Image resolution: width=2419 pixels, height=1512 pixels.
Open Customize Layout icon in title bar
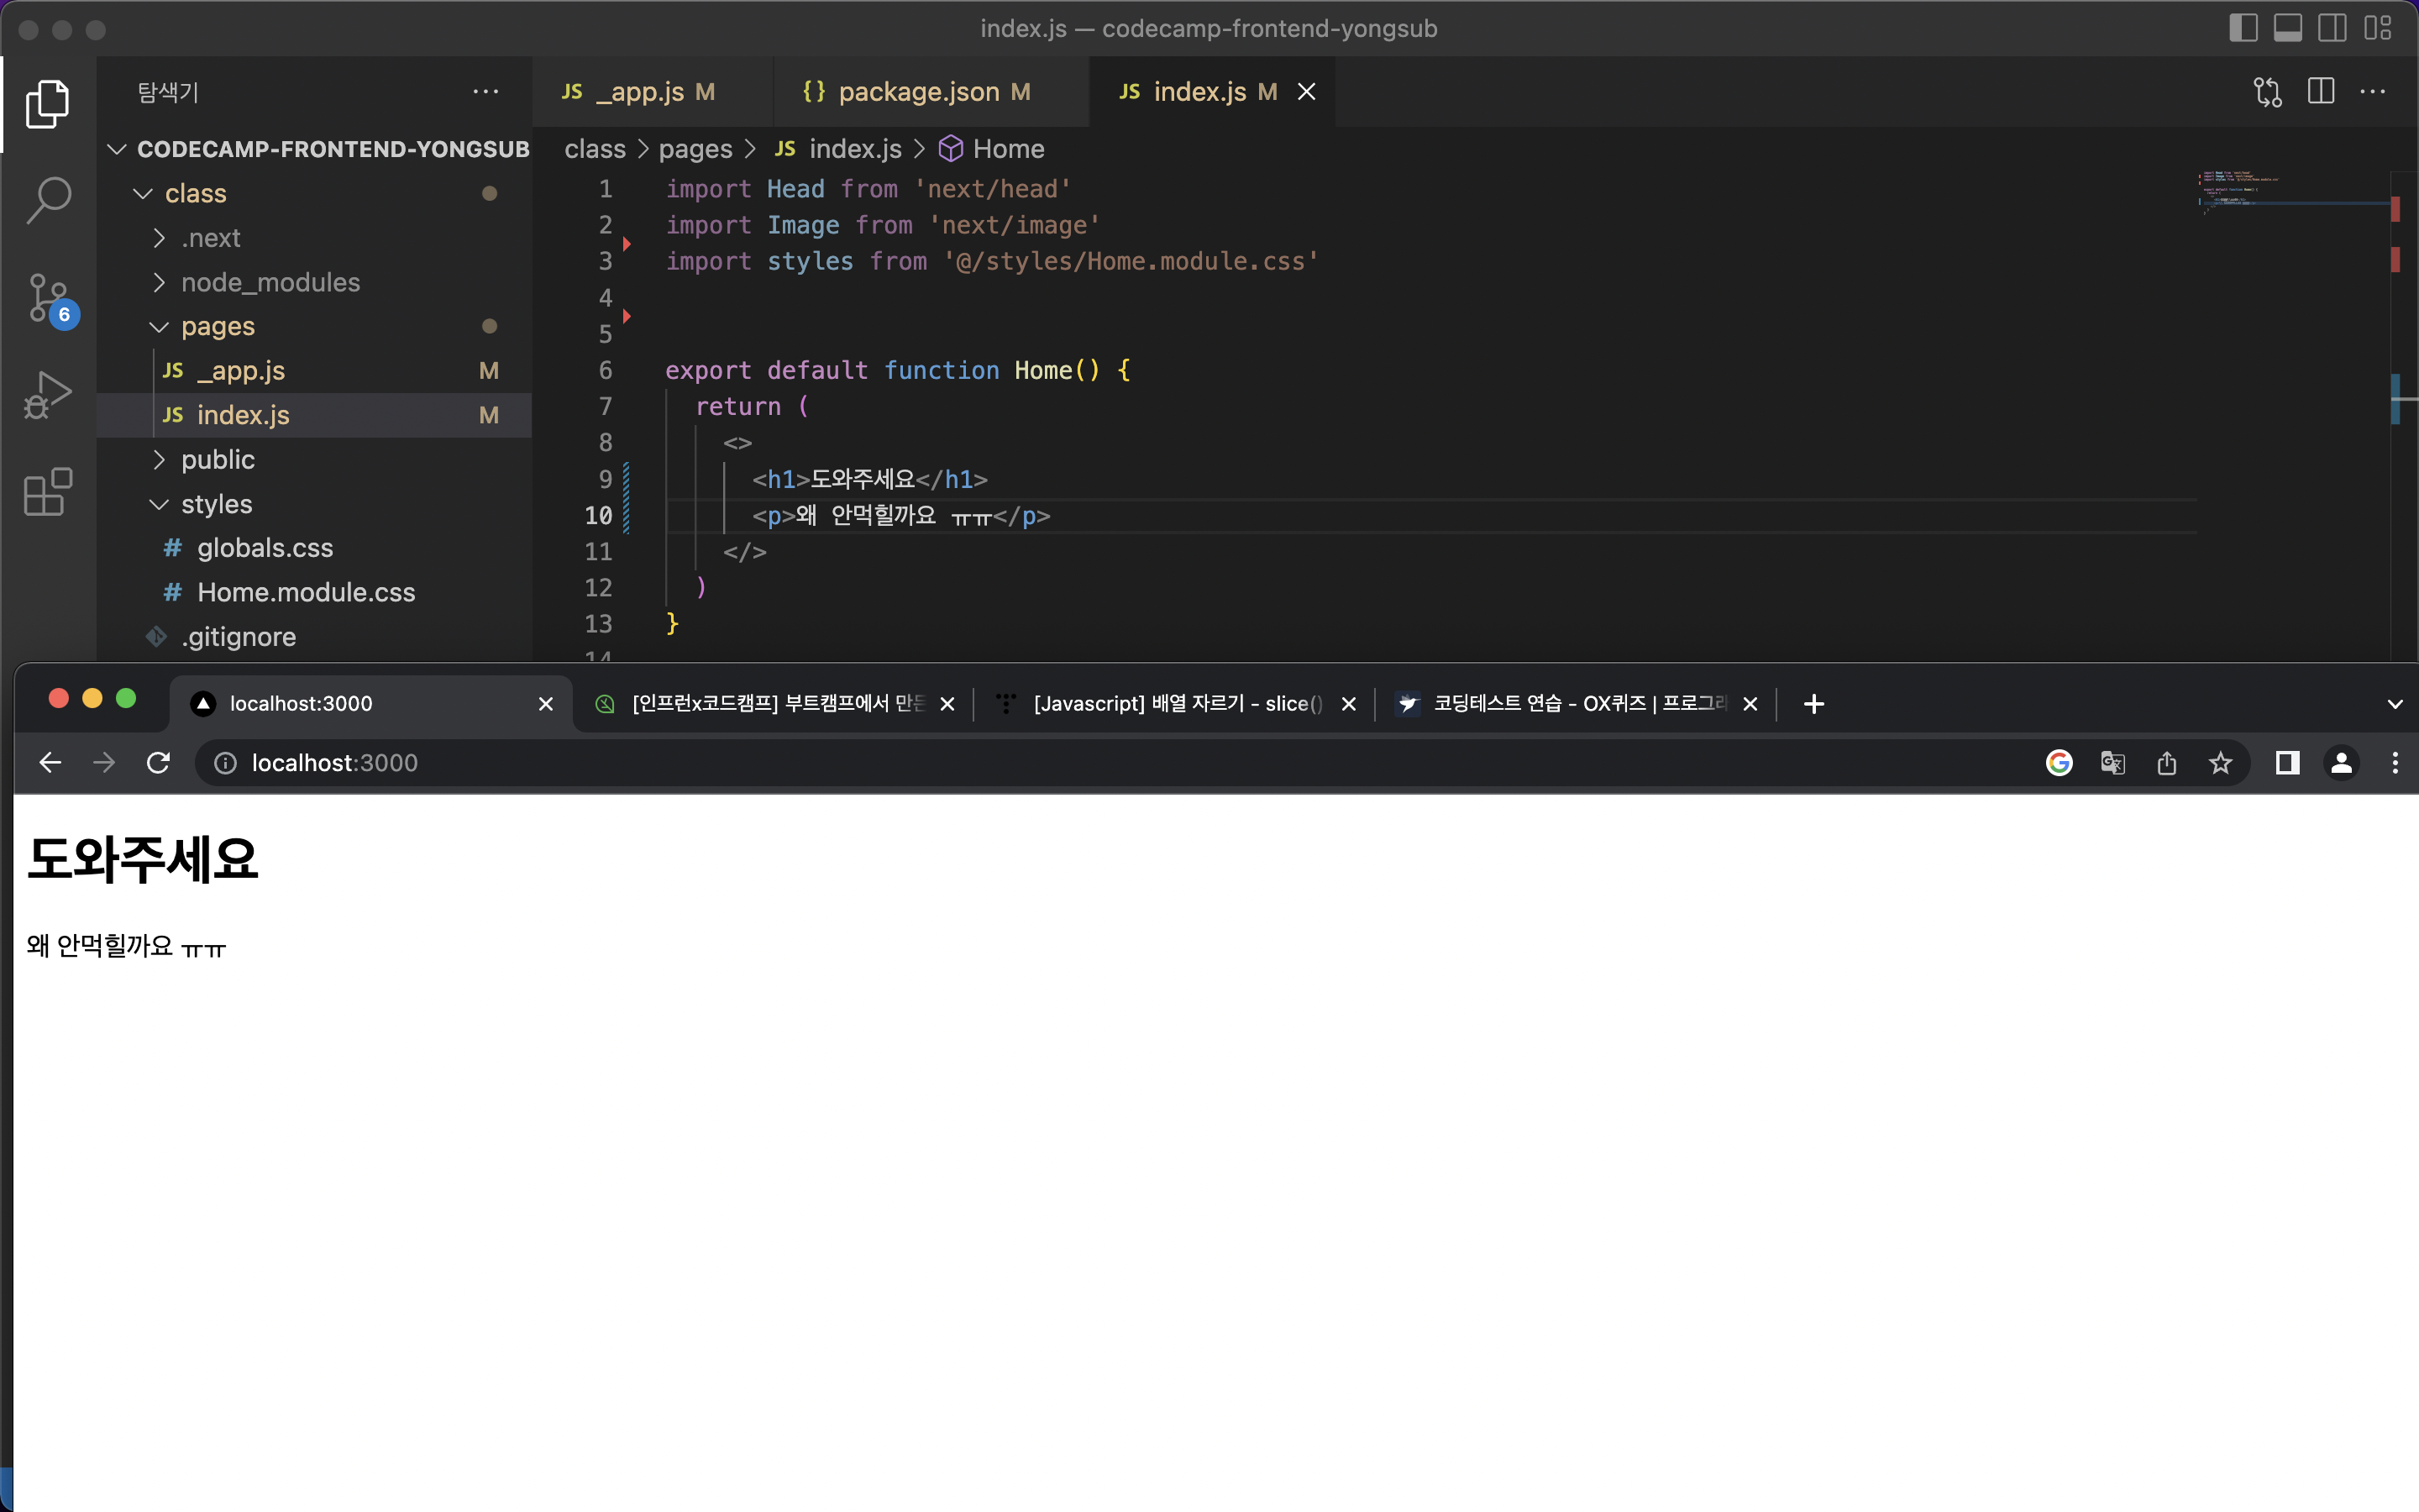point(2377,28)
